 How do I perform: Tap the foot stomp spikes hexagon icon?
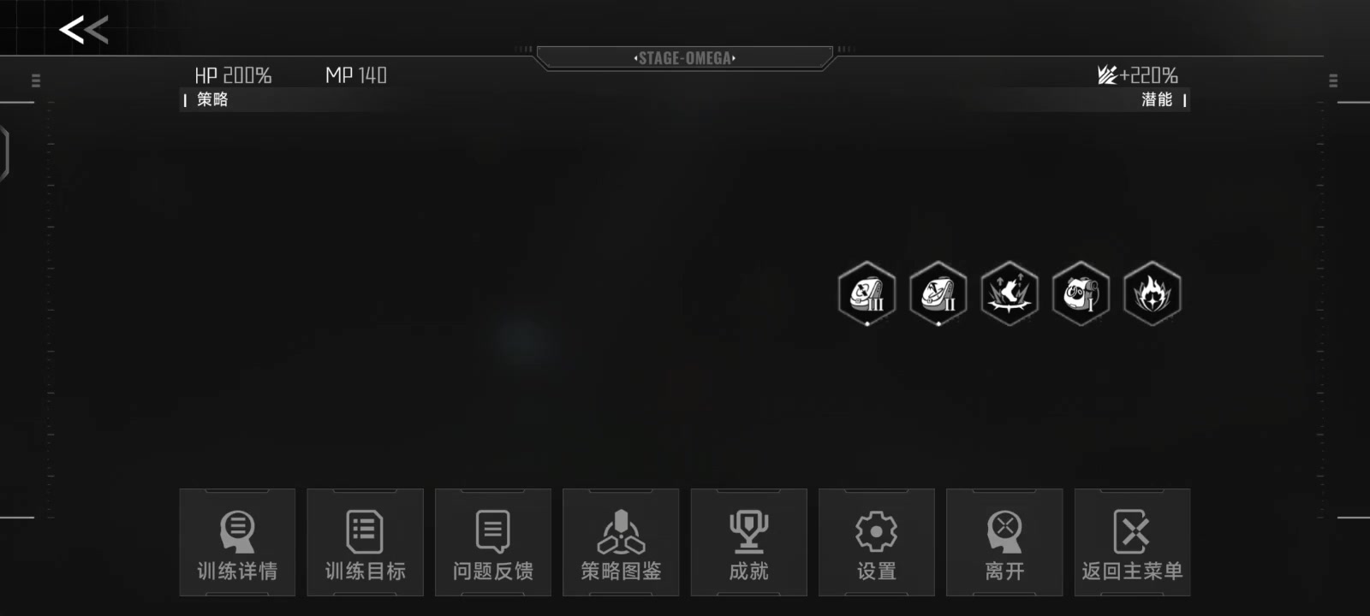point(1010,293)
